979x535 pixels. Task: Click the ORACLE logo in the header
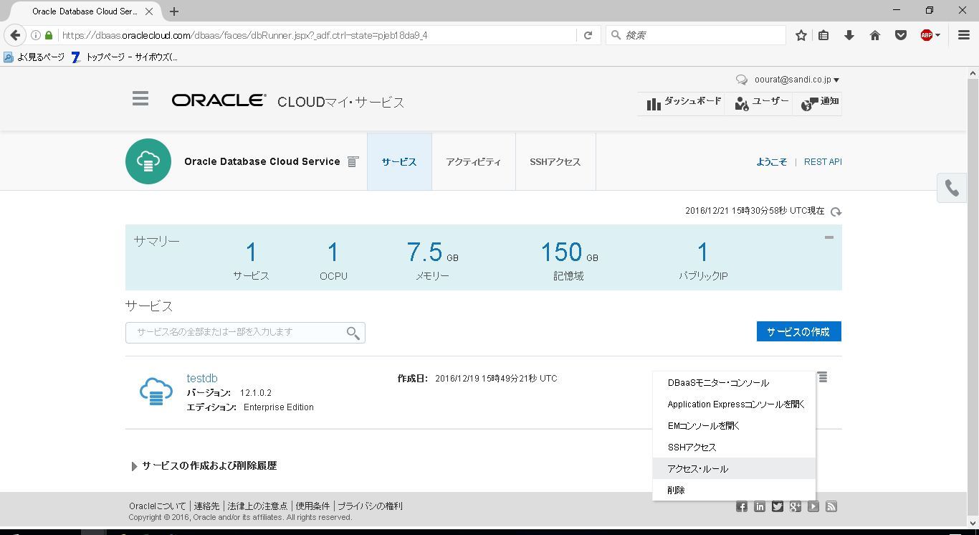point(219,100)
